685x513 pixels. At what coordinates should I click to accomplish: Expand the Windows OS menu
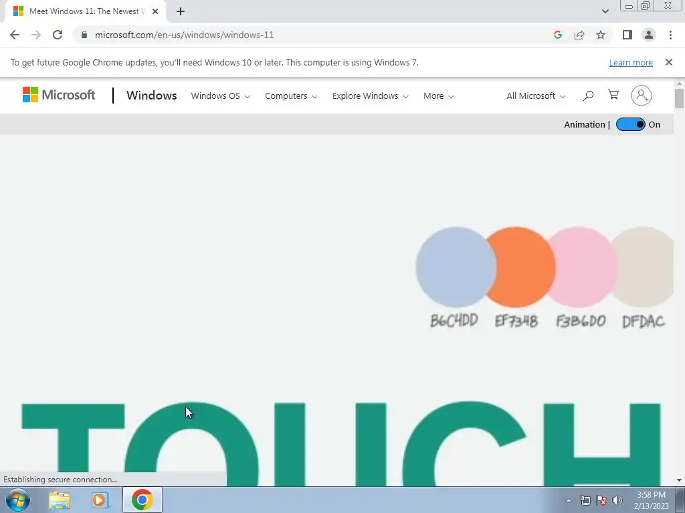click(221, 96)
